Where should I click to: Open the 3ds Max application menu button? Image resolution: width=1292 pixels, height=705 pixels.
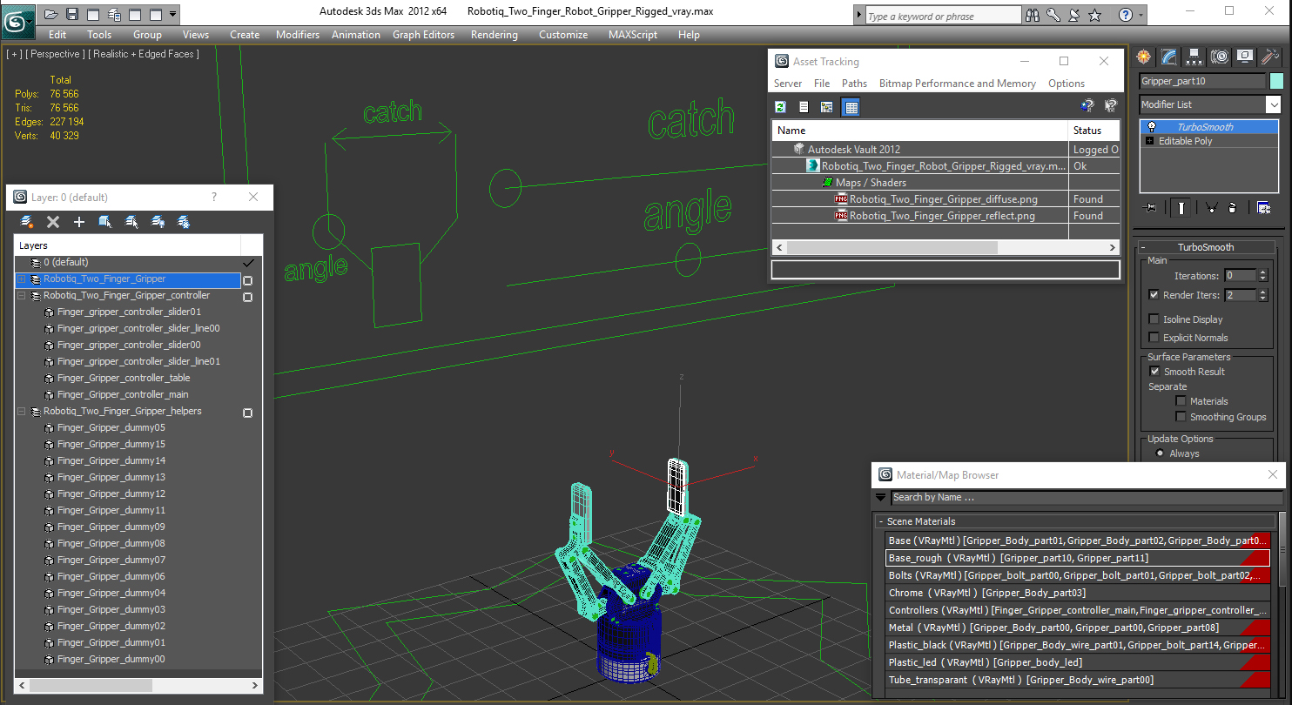pyautogui.click(x=17, y=21)
